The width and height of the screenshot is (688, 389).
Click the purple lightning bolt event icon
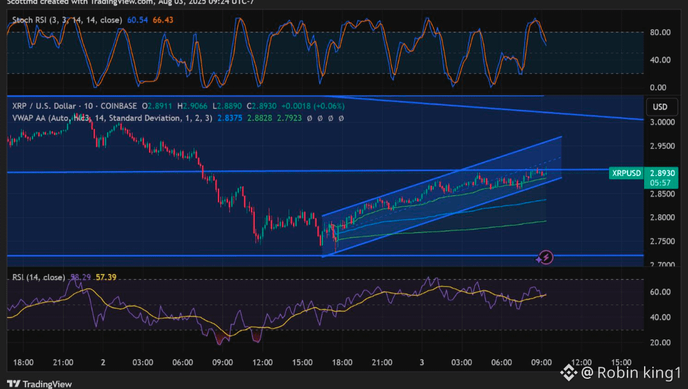(x=545, y=257)
